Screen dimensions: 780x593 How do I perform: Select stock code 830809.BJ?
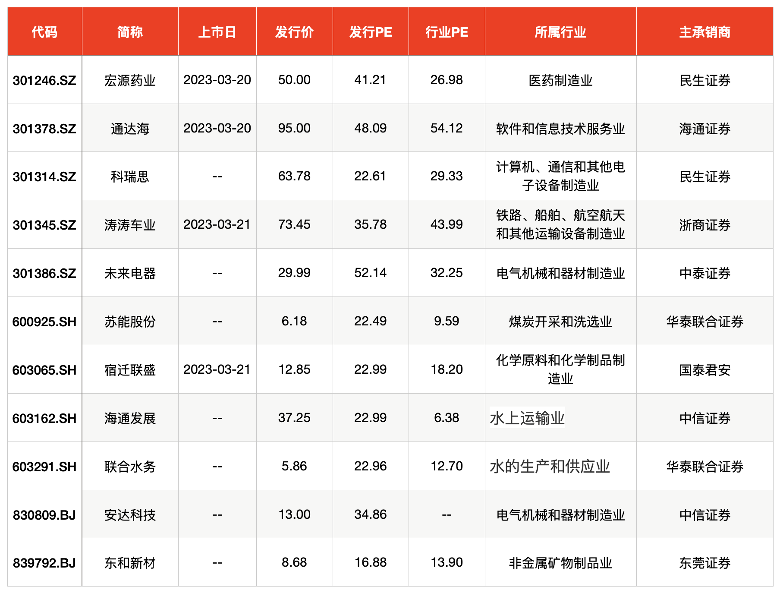coord(44,515)
